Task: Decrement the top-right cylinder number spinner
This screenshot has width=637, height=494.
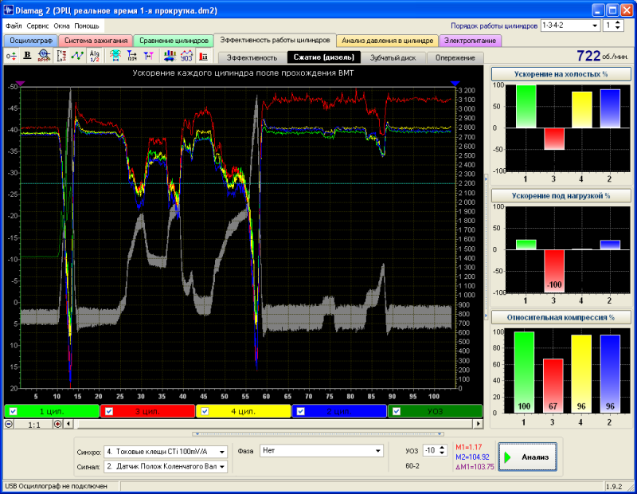Action: [x=618, y=28]
